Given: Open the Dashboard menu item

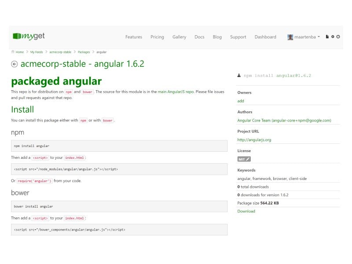Looking at the screenshot, I should (x=265, y=37).
